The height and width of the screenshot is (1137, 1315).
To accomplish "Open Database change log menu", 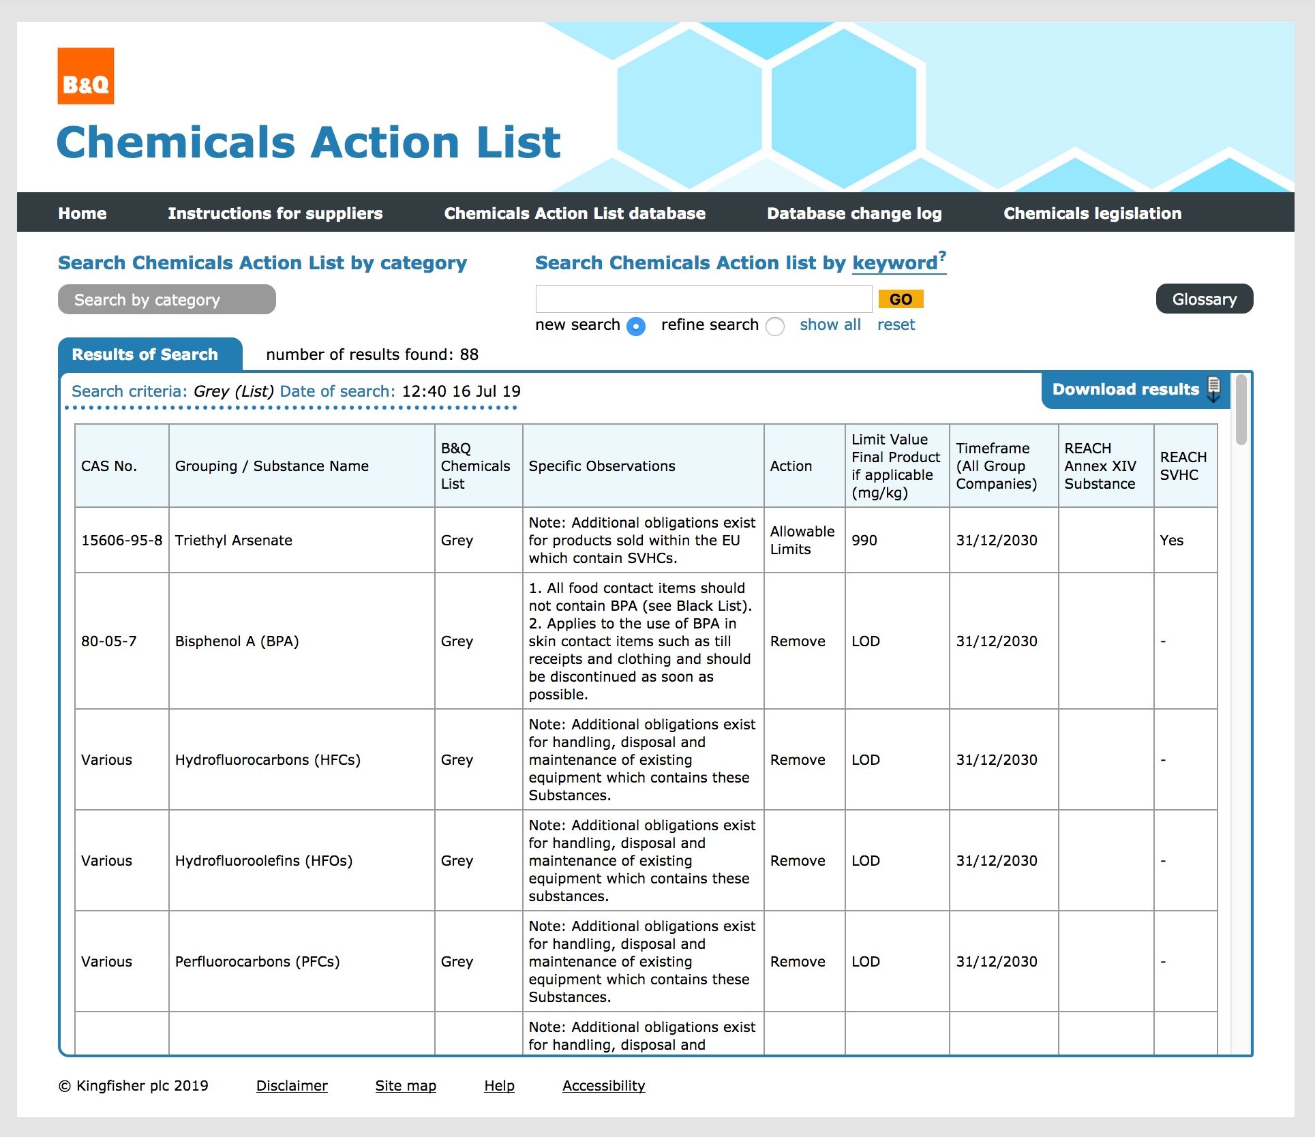I will click(x=854, y=213).
